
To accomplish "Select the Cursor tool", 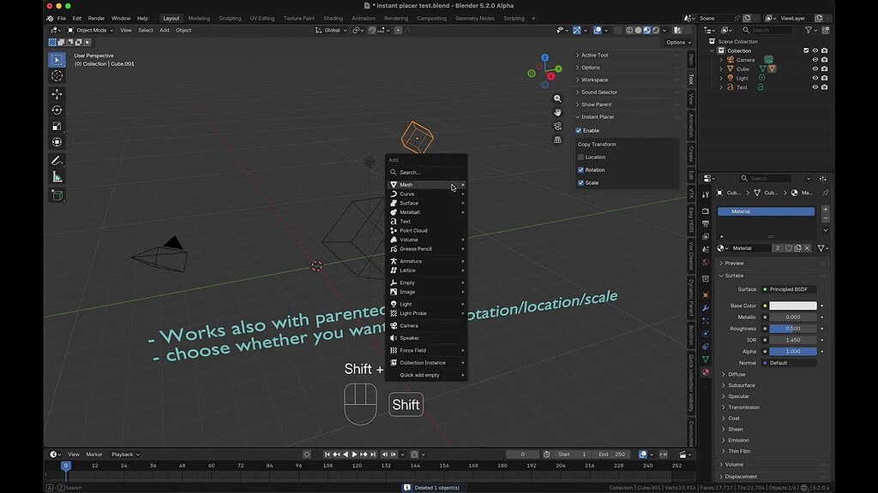I will coord(57,76).
